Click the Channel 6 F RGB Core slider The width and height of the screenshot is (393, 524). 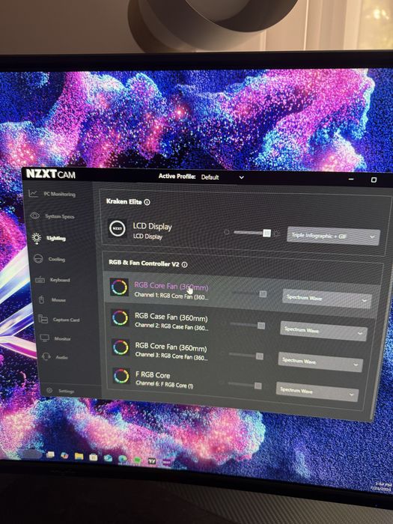244,386
